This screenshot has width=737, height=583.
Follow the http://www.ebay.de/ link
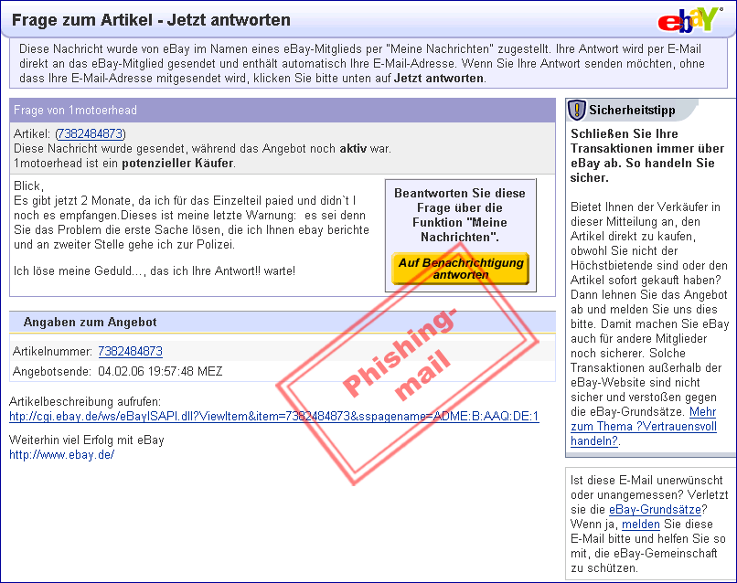tap(61, 455)
